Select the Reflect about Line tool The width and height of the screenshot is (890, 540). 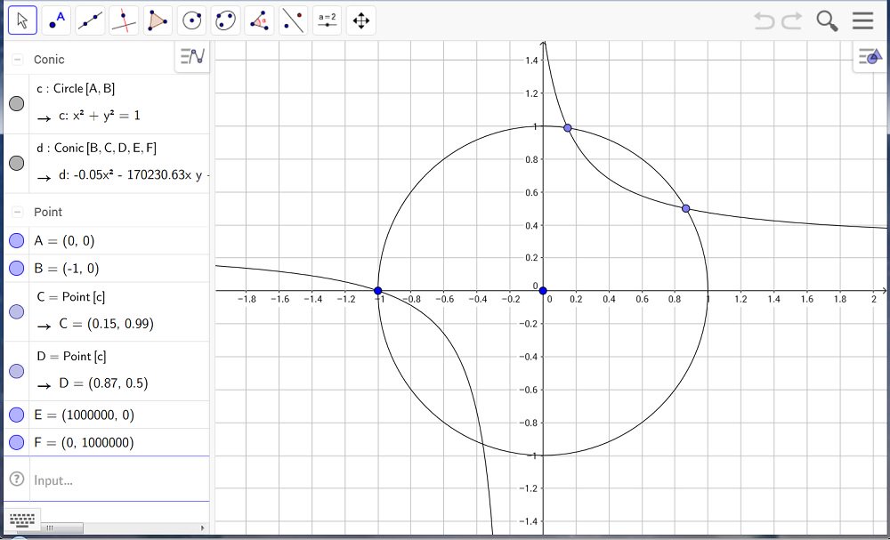click(x=294, y=21)
